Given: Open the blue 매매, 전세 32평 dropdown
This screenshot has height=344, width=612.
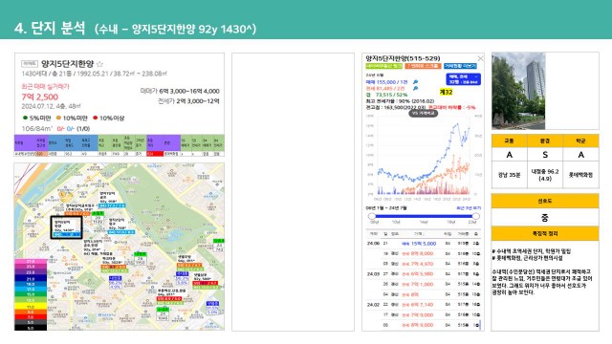Looking at the screenshot, I should click(x=463, y=79).
